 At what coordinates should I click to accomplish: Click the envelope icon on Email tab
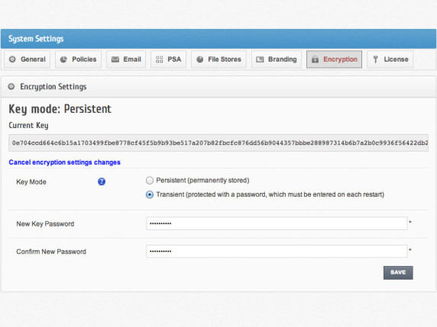click(115, 59)
